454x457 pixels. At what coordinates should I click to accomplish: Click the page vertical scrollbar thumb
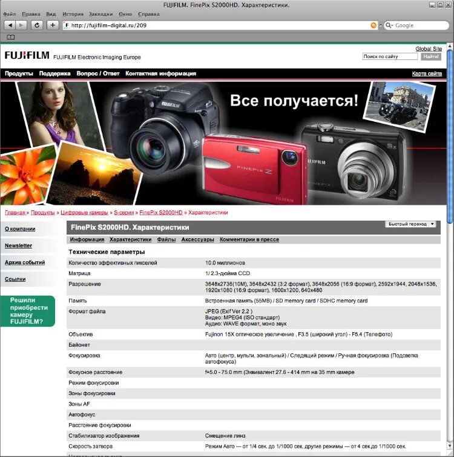(450, 137)
